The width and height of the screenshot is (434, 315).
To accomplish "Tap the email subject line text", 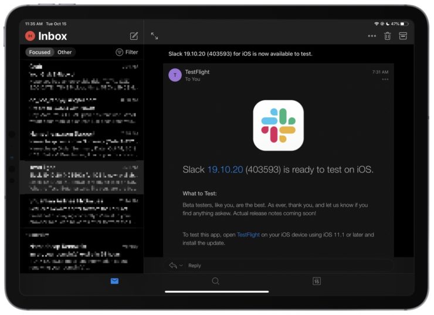I will pos(240,54).
